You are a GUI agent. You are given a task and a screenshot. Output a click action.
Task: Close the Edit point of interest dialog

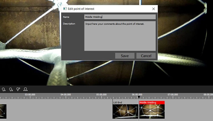[x=153, y=9]
